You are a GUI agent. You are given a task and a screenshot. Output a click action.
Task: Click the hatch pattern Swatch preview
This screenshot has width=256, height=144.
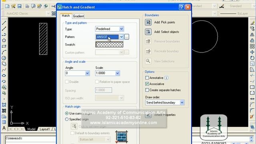tap(109, 44)
